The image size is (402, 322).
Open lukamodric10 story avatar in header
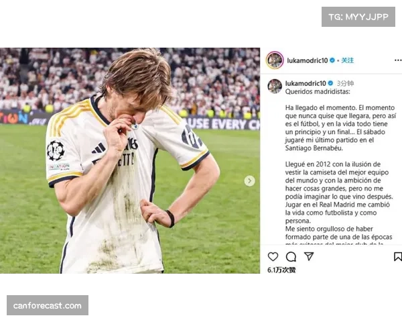point(275,60)
